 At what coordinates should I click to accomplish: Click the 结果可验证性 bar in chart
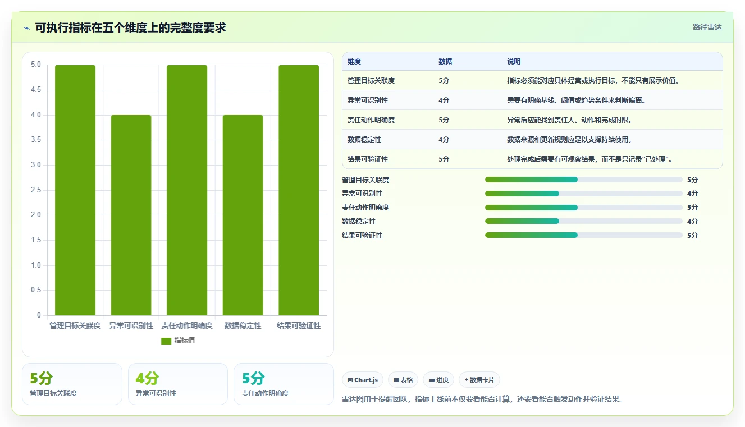299,190
